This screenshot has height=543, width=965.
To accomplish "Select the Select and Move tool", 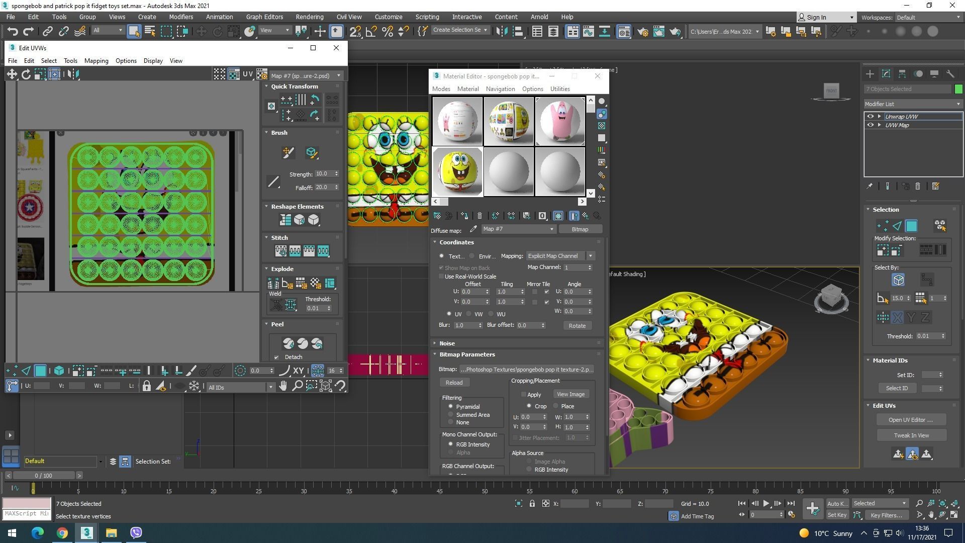I will point(201,31).
